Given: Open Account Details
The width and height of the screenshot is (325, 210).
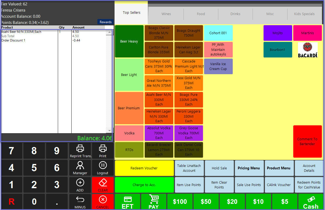Looking at the screenshot, I should [309, 168].
